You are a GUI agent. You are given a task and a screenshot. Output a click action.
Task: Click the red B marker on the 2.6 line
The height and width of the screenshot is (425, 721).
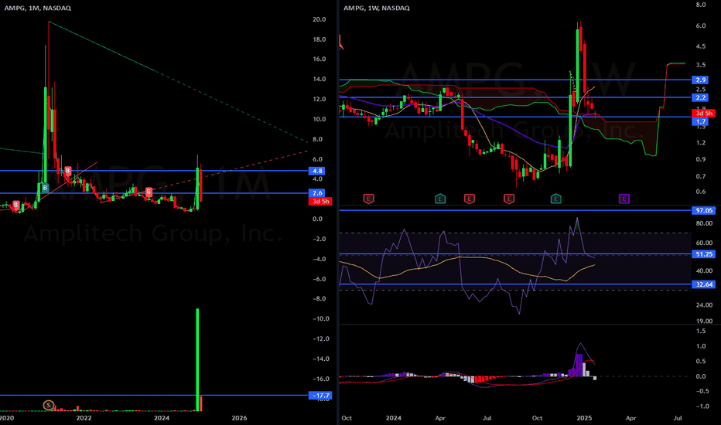pos(149,191)
